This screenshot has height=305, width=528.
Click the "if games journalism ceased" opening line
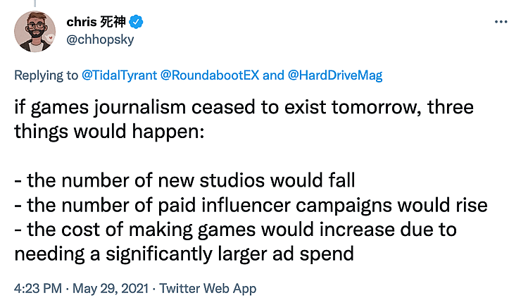point(244,108)
